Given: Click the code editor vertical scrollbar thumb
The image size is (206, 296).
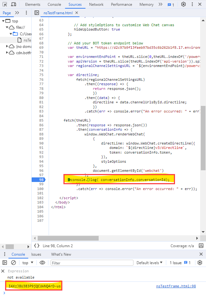Looking at the screenshot, I should point(203,138).
